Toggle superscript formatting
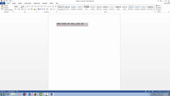 pos(26,9)
